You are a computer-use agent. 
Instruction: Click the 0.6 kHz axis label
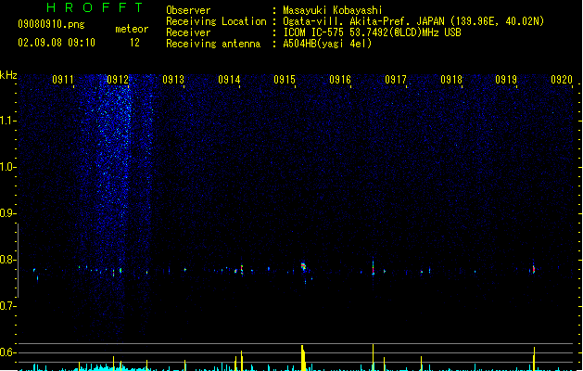tap(8, 352)
